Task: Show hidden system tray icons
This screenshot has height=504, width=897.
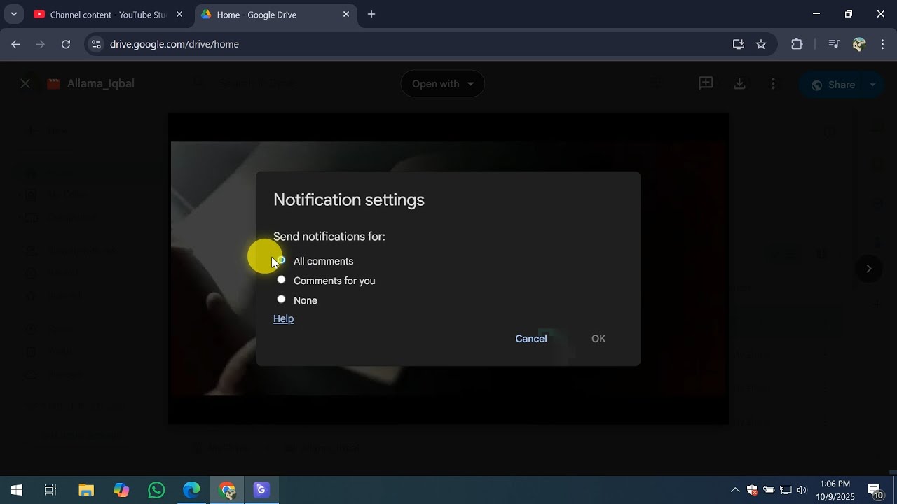Action: coord(734,490)
